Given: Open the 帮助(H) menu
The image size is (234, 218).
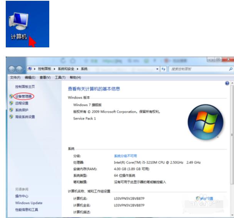Looking at the screenshot, I should tap(75, 77).
